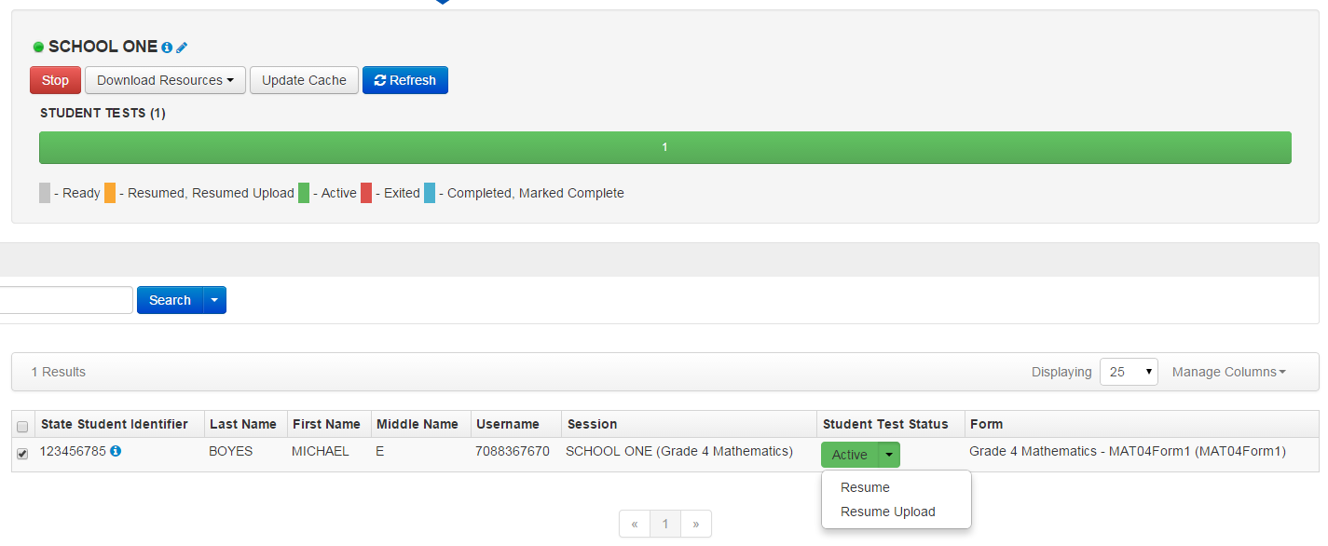Expand the arrow next to Search button

pos(214,300)
